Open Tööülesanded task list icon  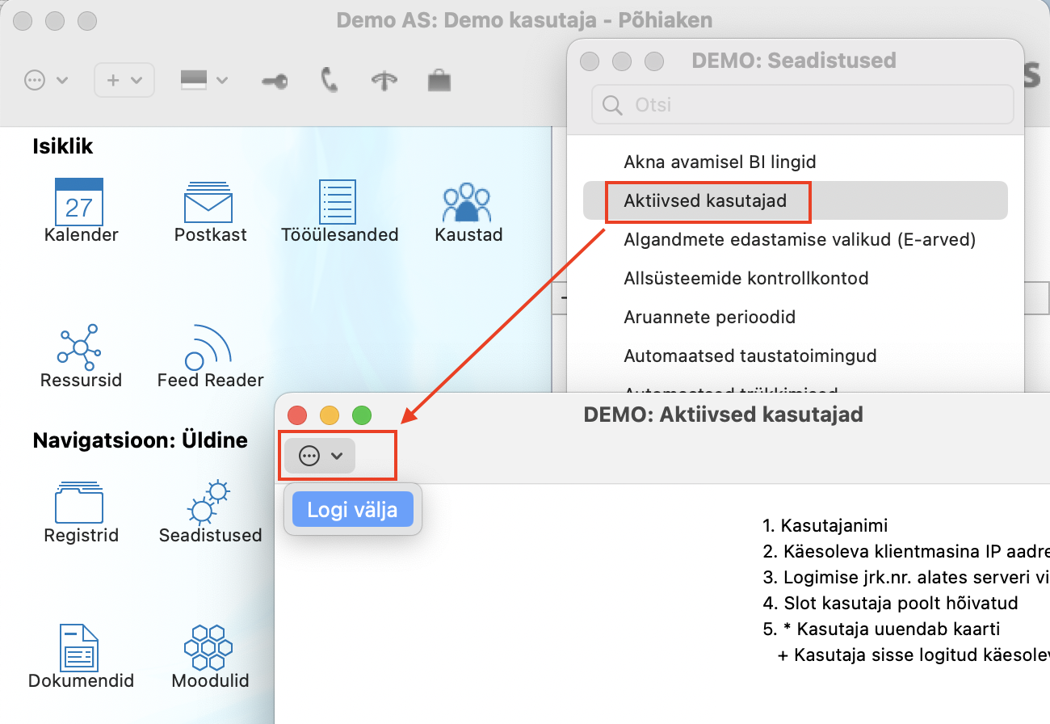338,202
